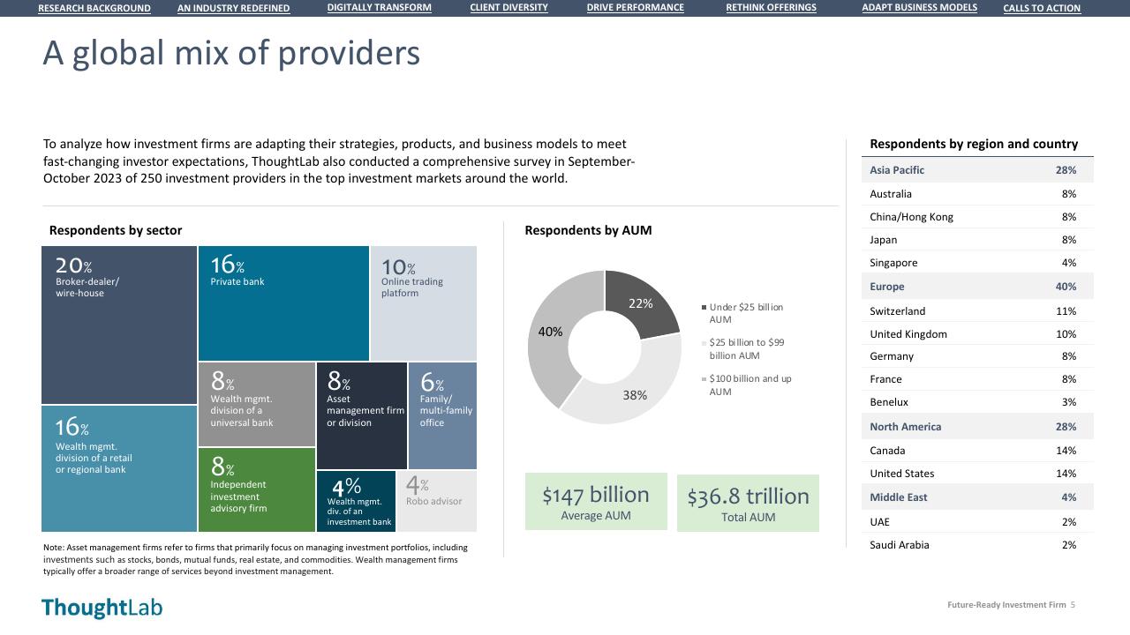
Task: Select the Switzerland row
Action: (977, 311)
